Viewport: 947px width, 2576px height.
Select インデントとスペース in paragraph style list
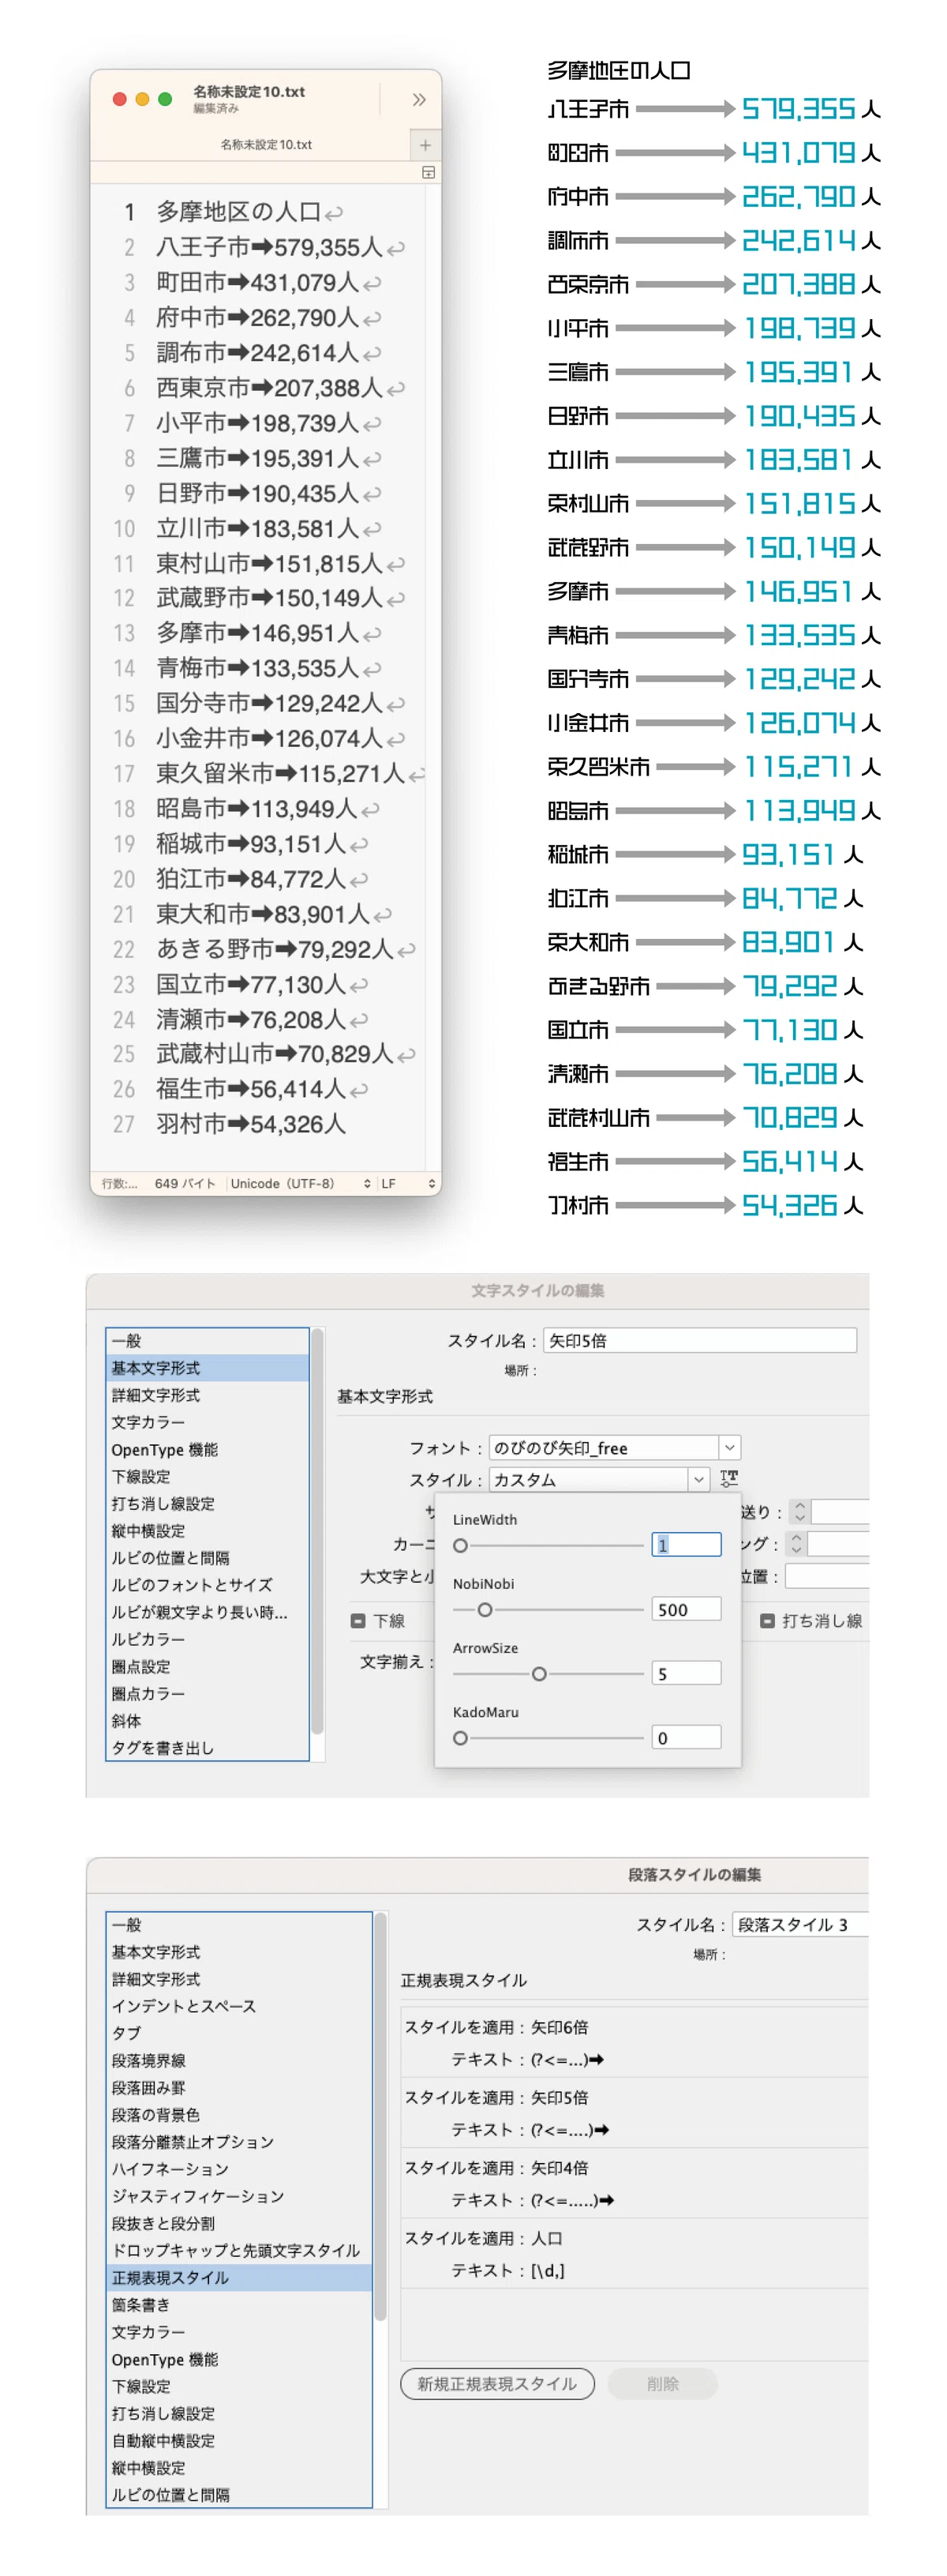[x=240, y=2005]
